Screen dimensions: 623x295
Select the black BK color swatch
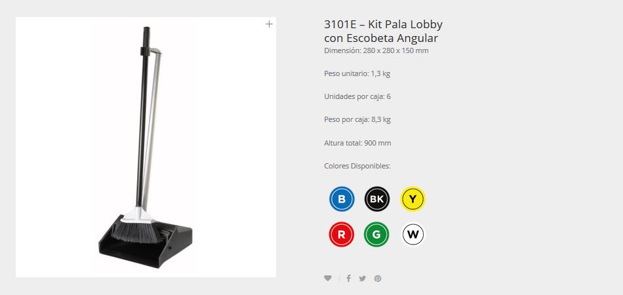click(x=376, y=199)
